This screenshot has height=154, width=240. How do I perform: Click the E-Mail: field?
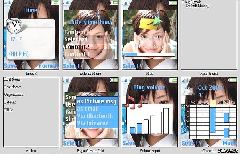[x=10, y=102]
